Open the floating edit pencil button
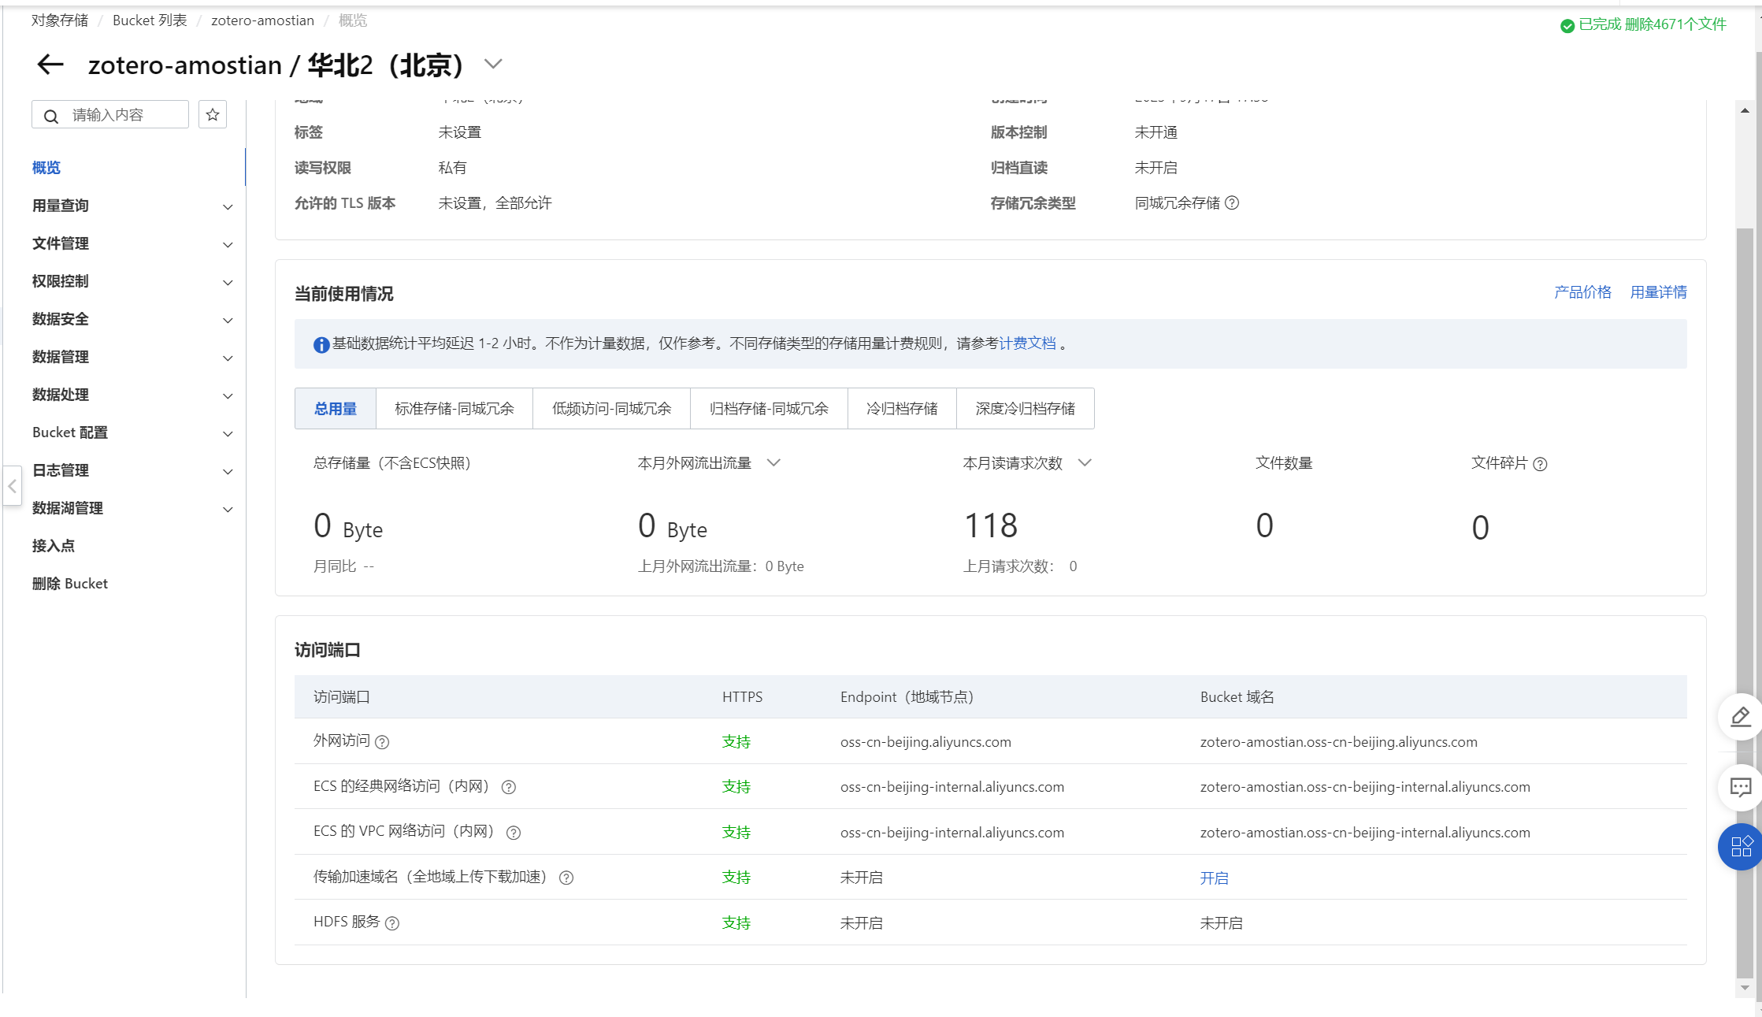Viewport: 1762px width, 1017px height. (1740, 717)
